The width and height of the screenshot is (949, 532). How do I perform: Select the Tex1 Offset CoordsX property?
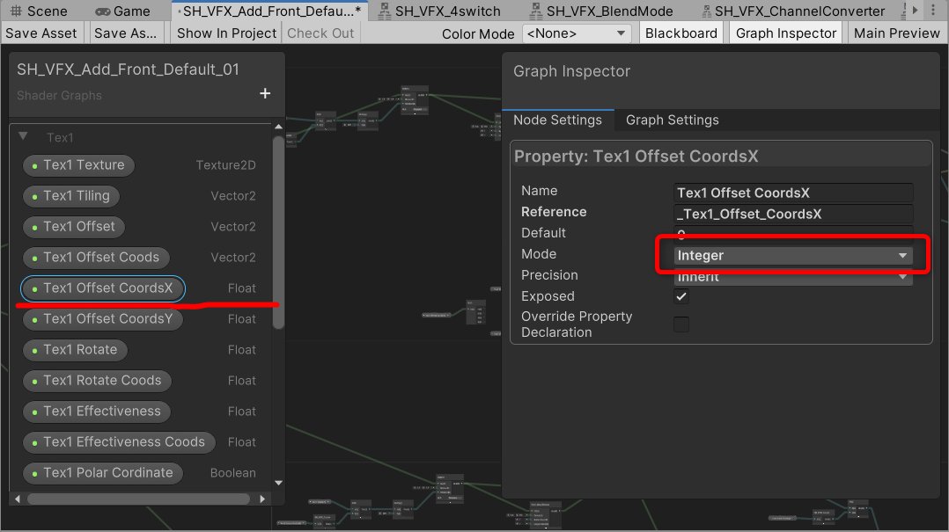point(103,288)
